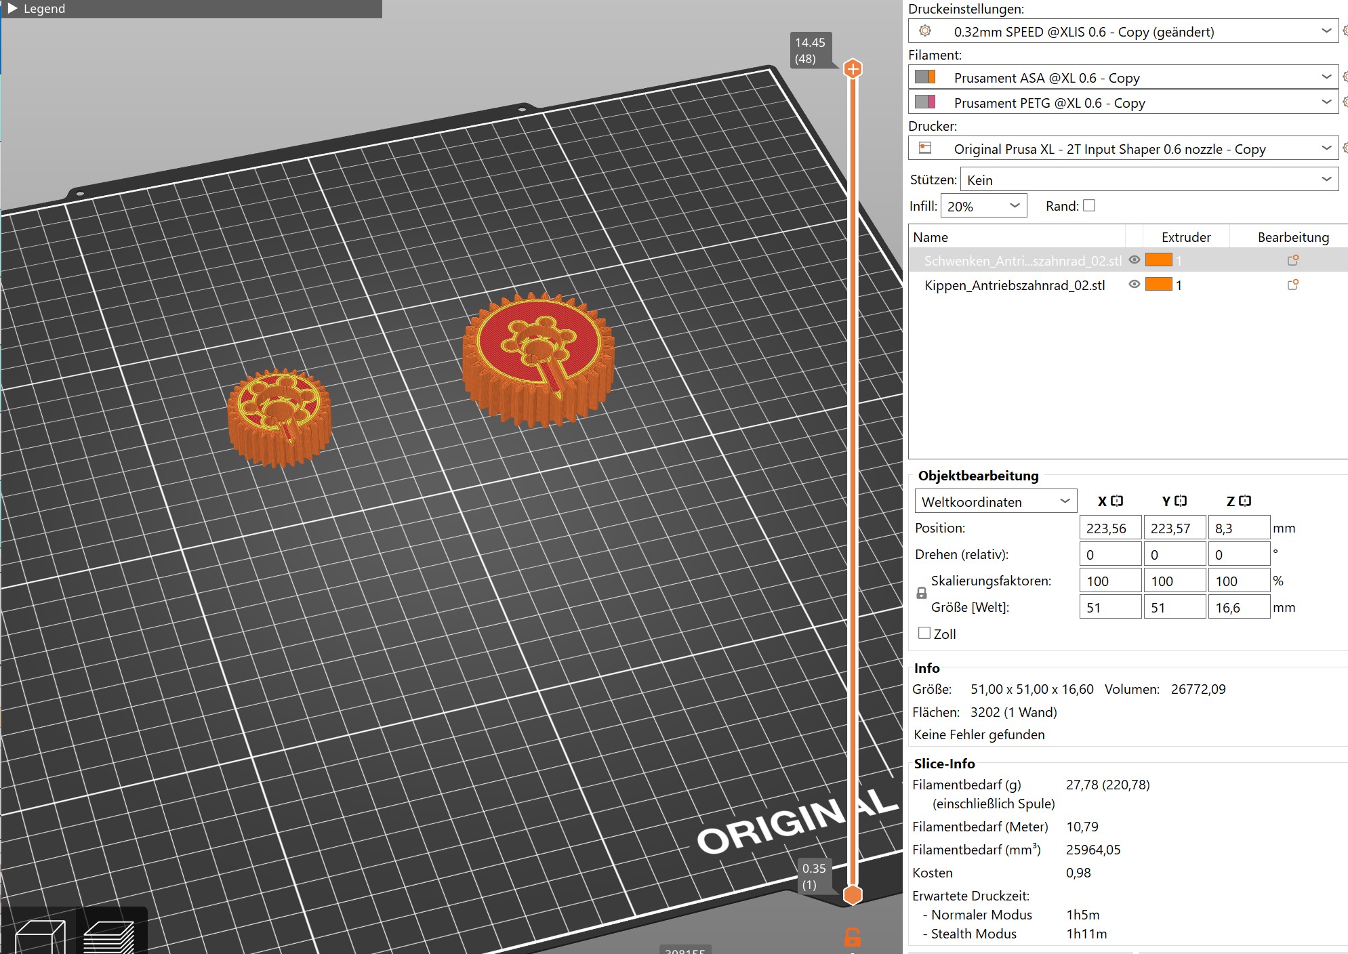Enable the Rand brim checkbox
This screenshot has width=1348, height=954.
click(1089, 205)
